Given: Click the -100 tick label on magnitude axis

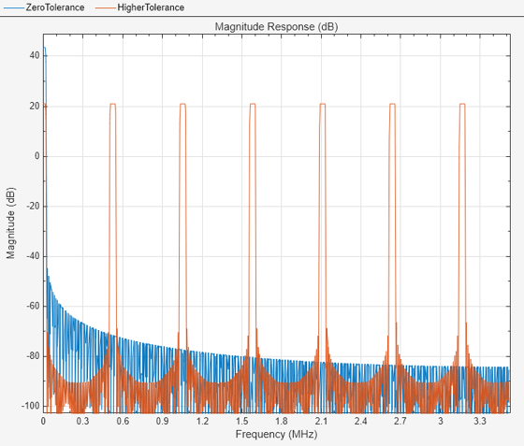Looking at the screenshot, I should [x=30, y=406].
